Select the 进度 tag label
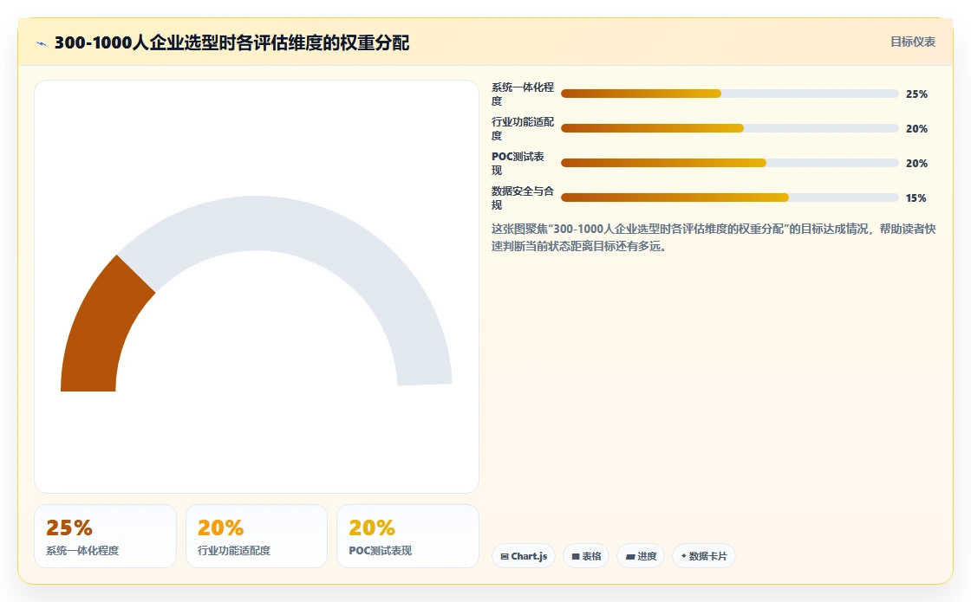 point(647,556)
